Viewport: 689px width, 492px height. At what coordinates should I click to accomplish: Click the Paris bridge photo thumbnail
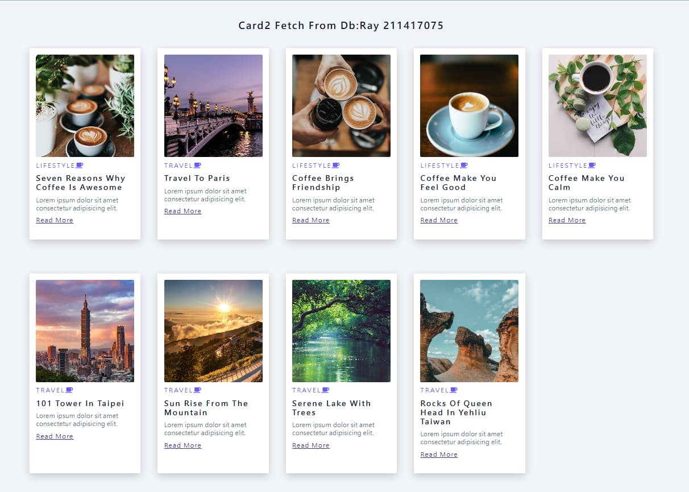tap(213, 106)
